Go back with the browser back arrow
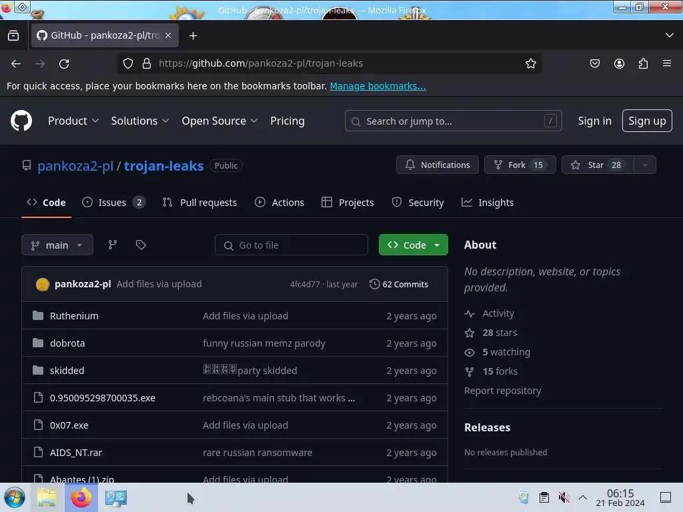Viewport: 683px width, 512px height. point(16,63)
